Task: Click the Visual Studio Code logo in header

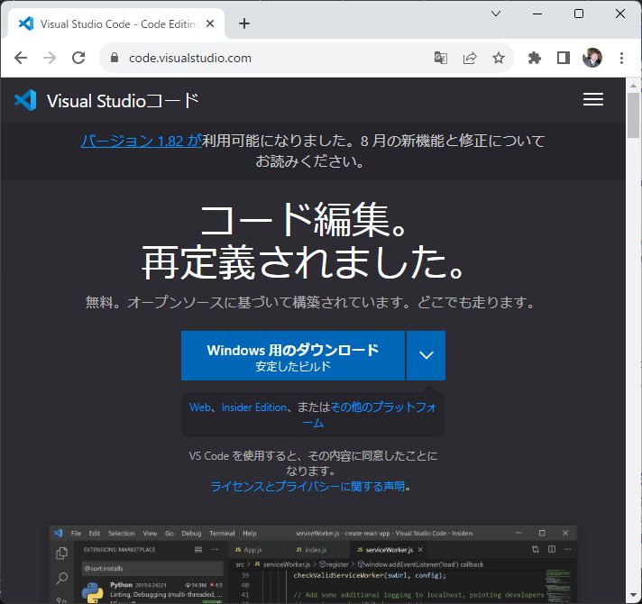Action: pos(25,100)
